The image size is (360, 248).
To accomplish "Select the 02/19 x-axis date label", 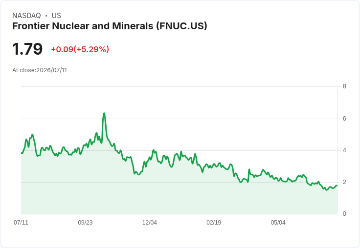I will point(214,223).
